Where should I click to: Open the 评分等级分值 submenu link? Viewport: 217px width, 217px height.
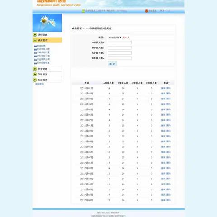pyautogui.click(x=43, y=56)
